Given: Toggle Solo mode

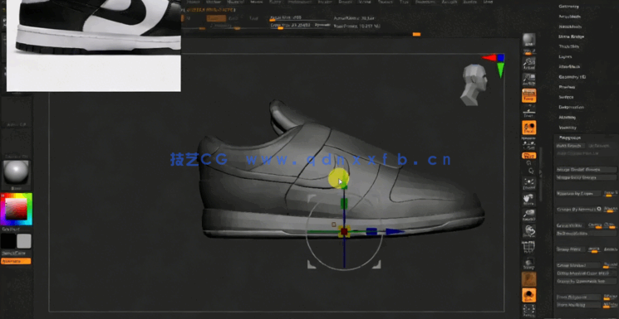Looking at the screenshot, I should click(x=529, y=295).
